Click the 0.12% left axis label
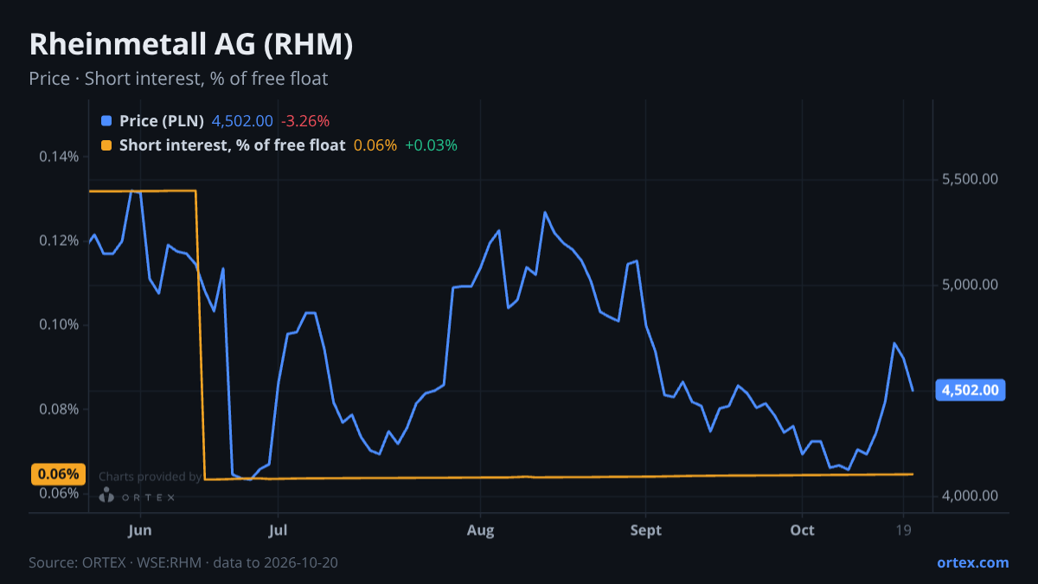The height and width of the screenshot is (584, 1038). tap(60, 240)
